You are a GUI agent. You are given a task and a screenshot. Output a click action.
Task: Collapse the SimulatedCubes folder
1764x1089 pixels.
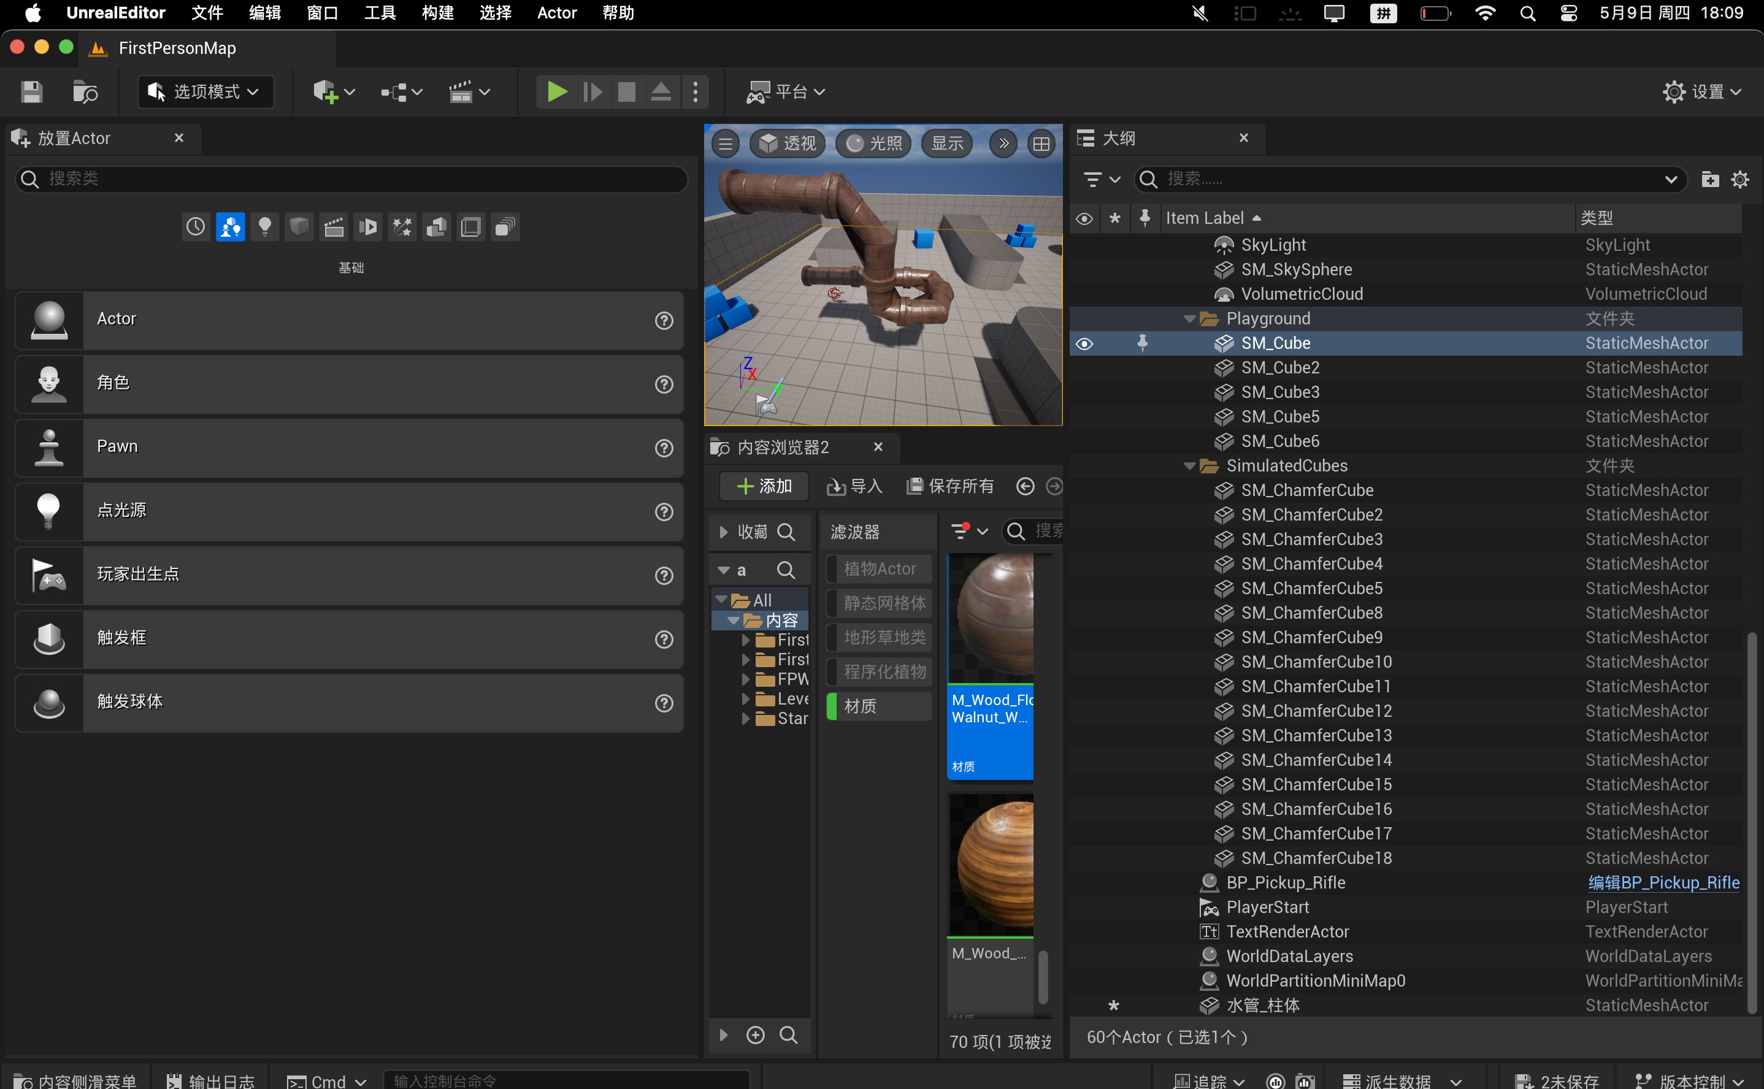click(x=1189, y=467)
